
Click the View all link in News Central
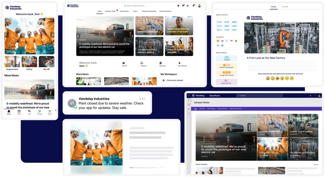[316, 165]
